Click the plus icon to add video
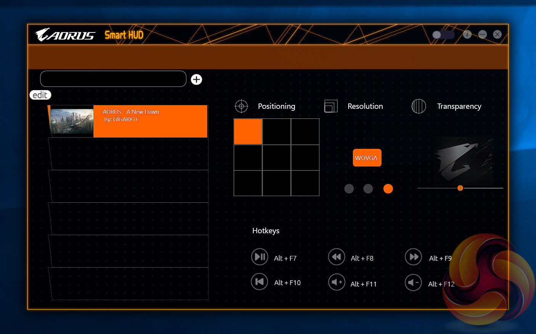536x334 pixels. (196, 79)
